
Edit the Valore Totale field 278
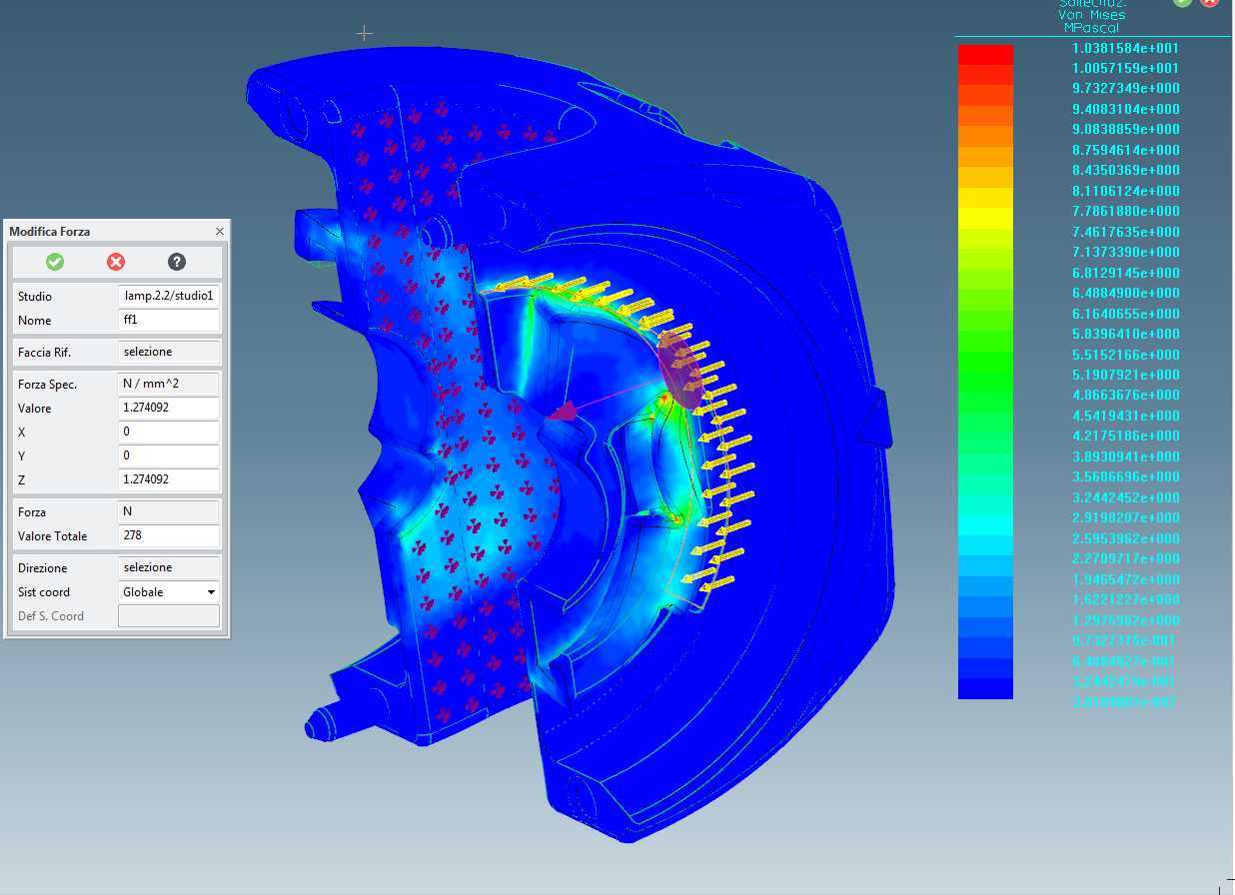coord(169,535)
